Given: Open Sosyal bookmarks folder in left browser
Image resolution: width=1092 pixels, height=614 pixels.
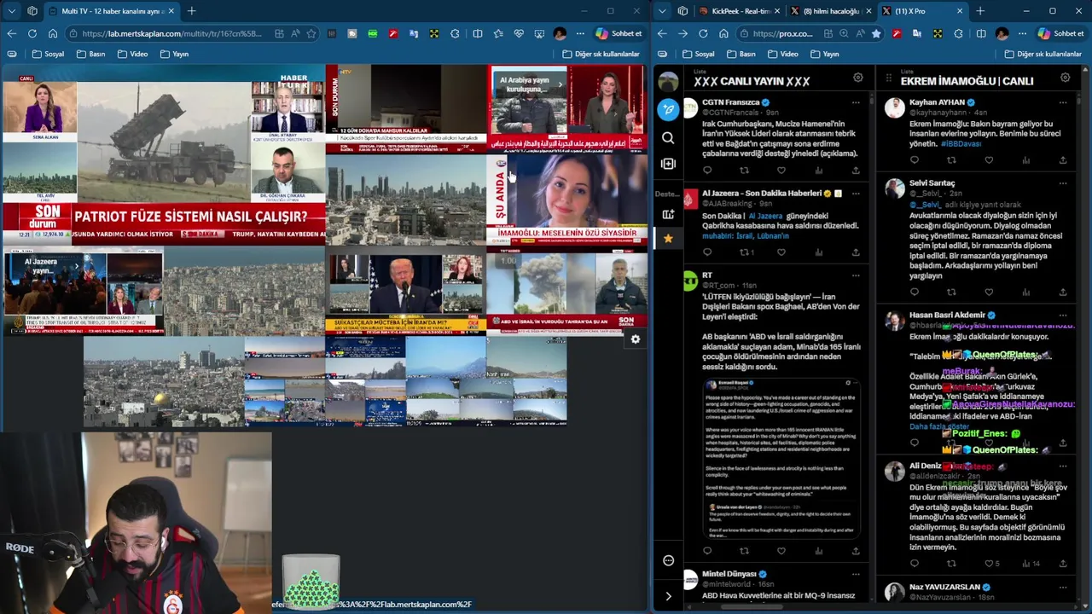Looking at the screenshot, I should pos(48,54).
